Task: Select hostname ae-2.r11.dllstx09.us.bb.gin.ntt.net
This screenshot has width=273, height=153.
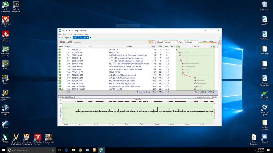Action: (122, 81)
